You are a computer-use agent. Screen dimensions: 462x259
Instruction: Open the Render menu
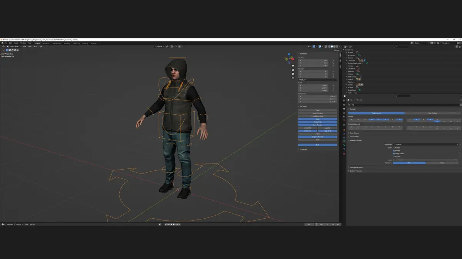coord(16,43)
